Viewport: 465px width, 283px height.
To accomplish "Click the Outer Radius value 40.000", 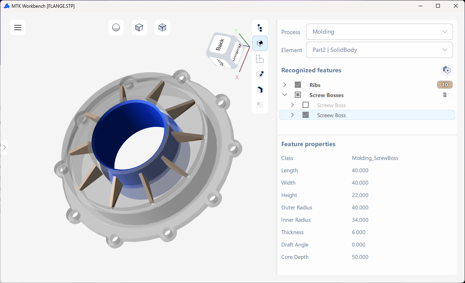I will (360, 208).
